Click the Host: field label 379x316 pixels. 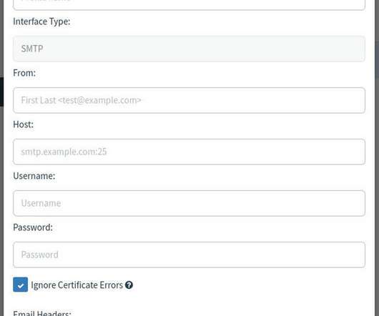23,124
